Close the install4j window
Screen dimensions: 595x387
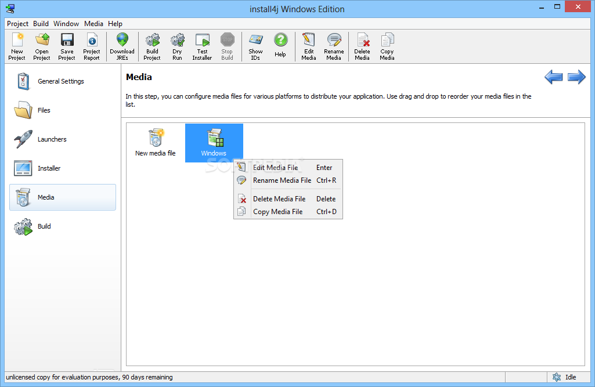pos(578,7)
